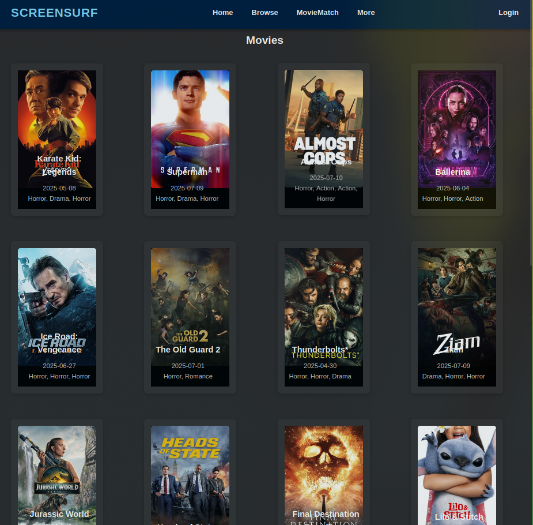Click the Login link
Viewport: 533px width, 525px height.
(x=509, y=13)
